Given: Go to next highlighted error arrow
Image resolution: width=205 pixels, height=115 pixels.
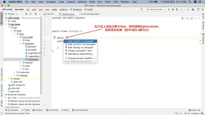Looking at the screenshot, I should [x=200, y=18].
